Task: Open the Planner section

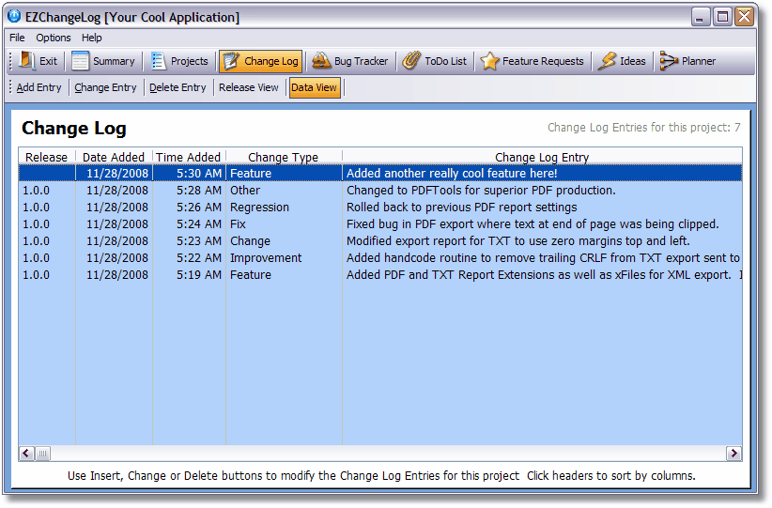Action: pyautogui.click(x=687, y=62)
